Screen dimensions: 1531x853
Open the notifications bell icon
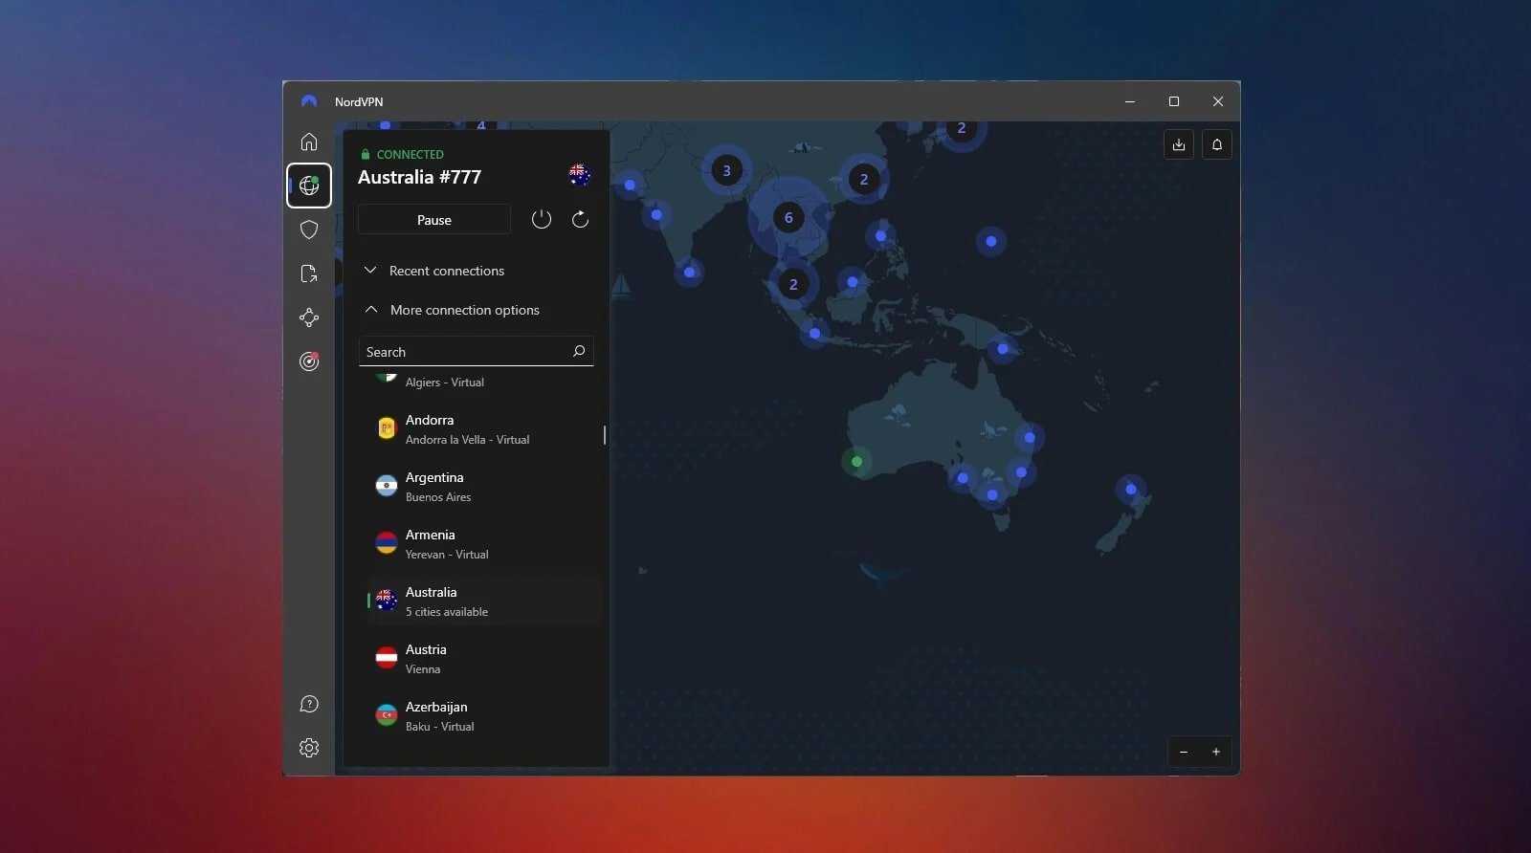(x=1217, y=144)
